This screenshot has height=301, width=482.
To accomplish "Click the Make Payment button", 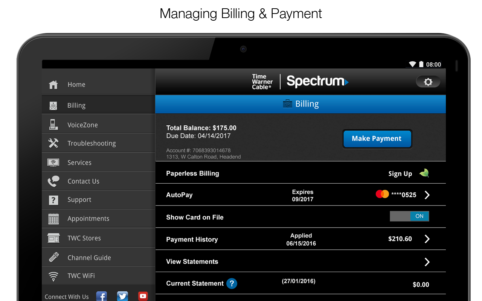I will point(377,139).
